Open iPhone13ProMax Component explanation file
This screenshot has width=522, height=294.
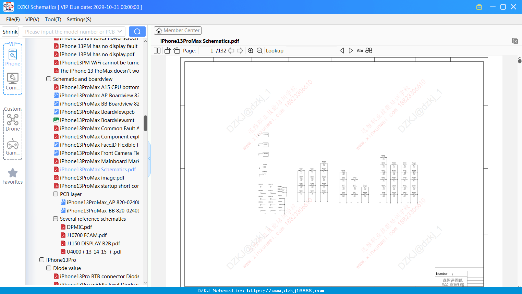[97, 137]
